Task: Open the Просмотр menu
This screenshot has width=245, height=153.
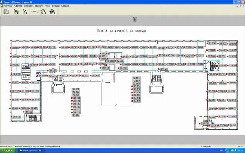Action: 39,6
